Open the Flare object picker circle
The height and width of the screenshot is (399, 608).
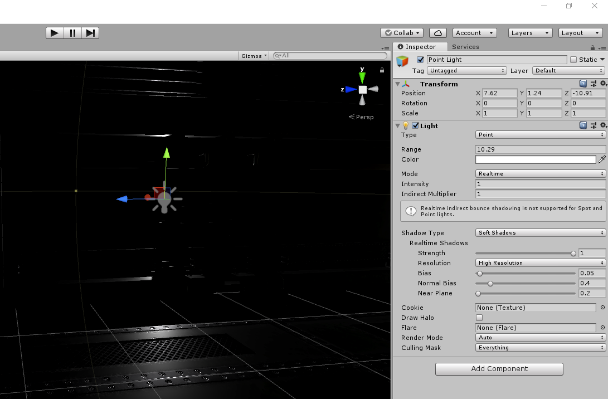tap(602, 328)
